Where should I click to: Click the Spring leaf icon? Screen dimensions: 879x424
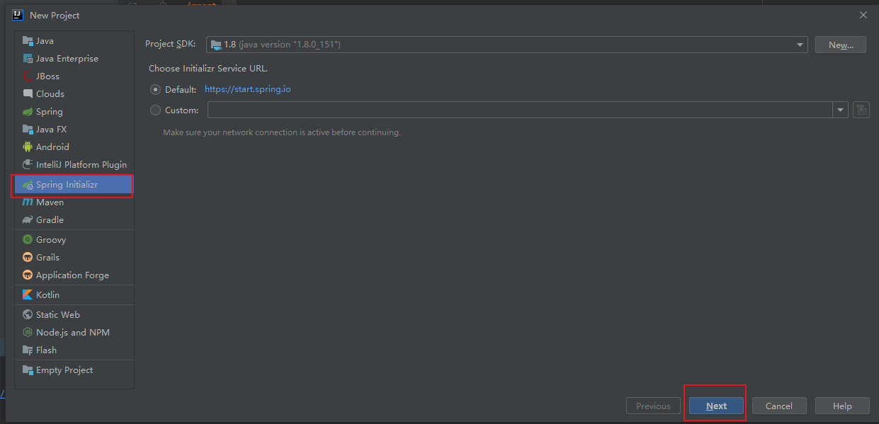[28, 112]
